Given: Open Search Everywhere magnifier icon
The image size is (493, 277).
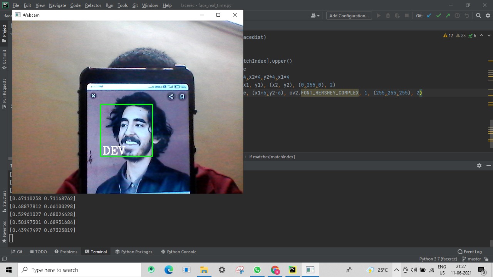Looking at the screenshot, I should coord(478,16).
